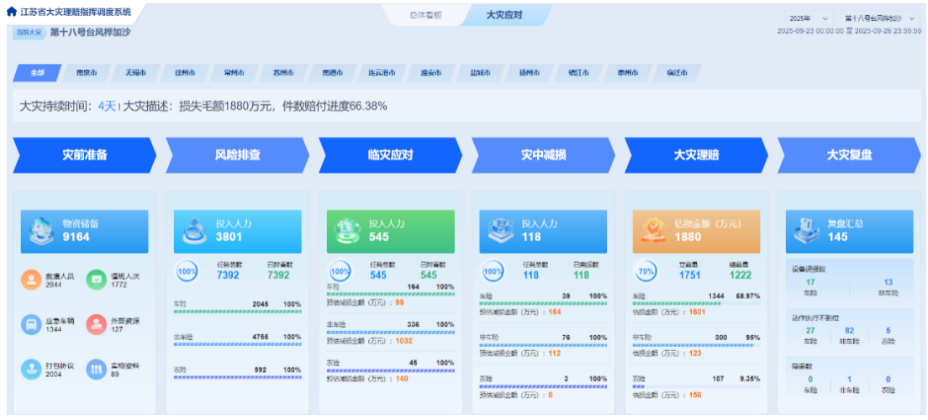Expand the 第十八号台风桦加沙 disaster selector
The height and width of the screenshot is (420, 928).
pyautogui.click(x=878, y=18)
